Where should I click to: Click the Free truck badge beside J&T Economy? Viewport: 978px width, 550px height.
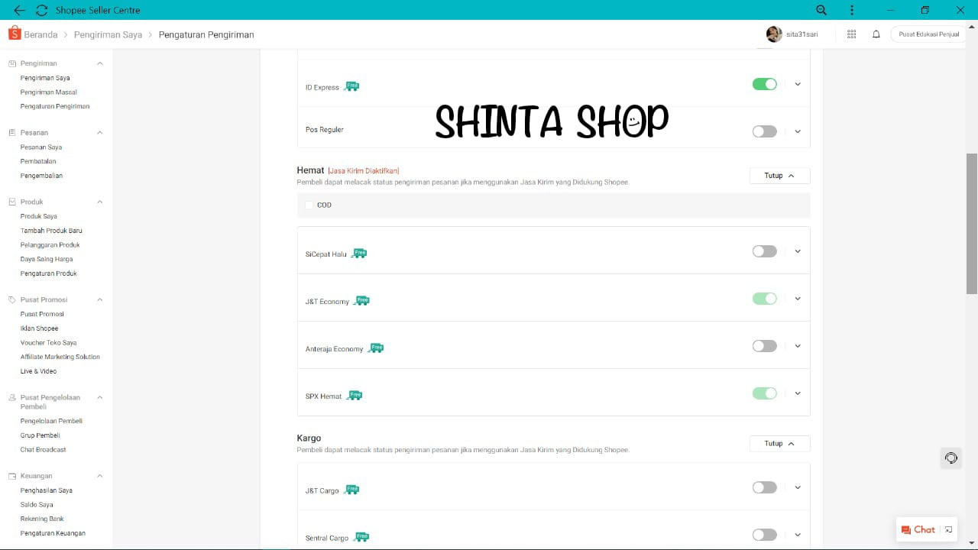[x=361, y=300]
